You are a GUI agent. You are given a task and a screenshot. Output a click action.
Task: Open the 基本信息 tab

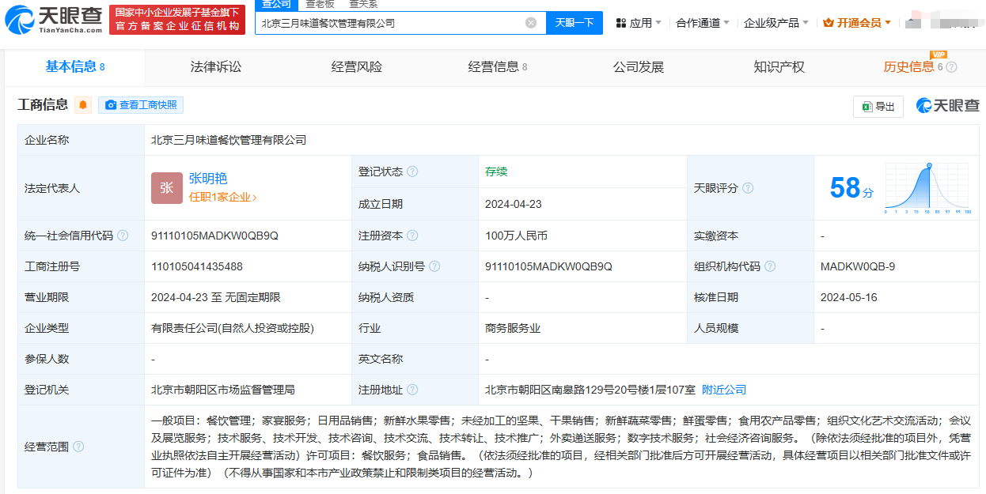click(75, 67)
